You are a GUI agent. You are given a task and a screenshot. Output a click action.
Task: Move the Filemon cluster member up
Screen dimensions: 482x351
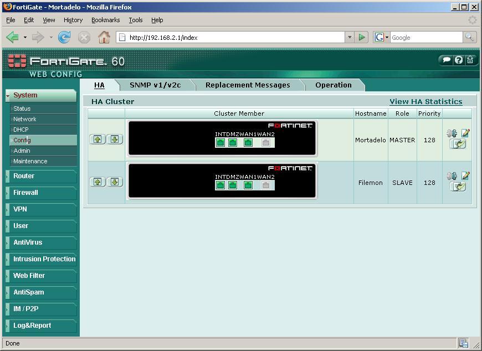click(x=98, y=182)
